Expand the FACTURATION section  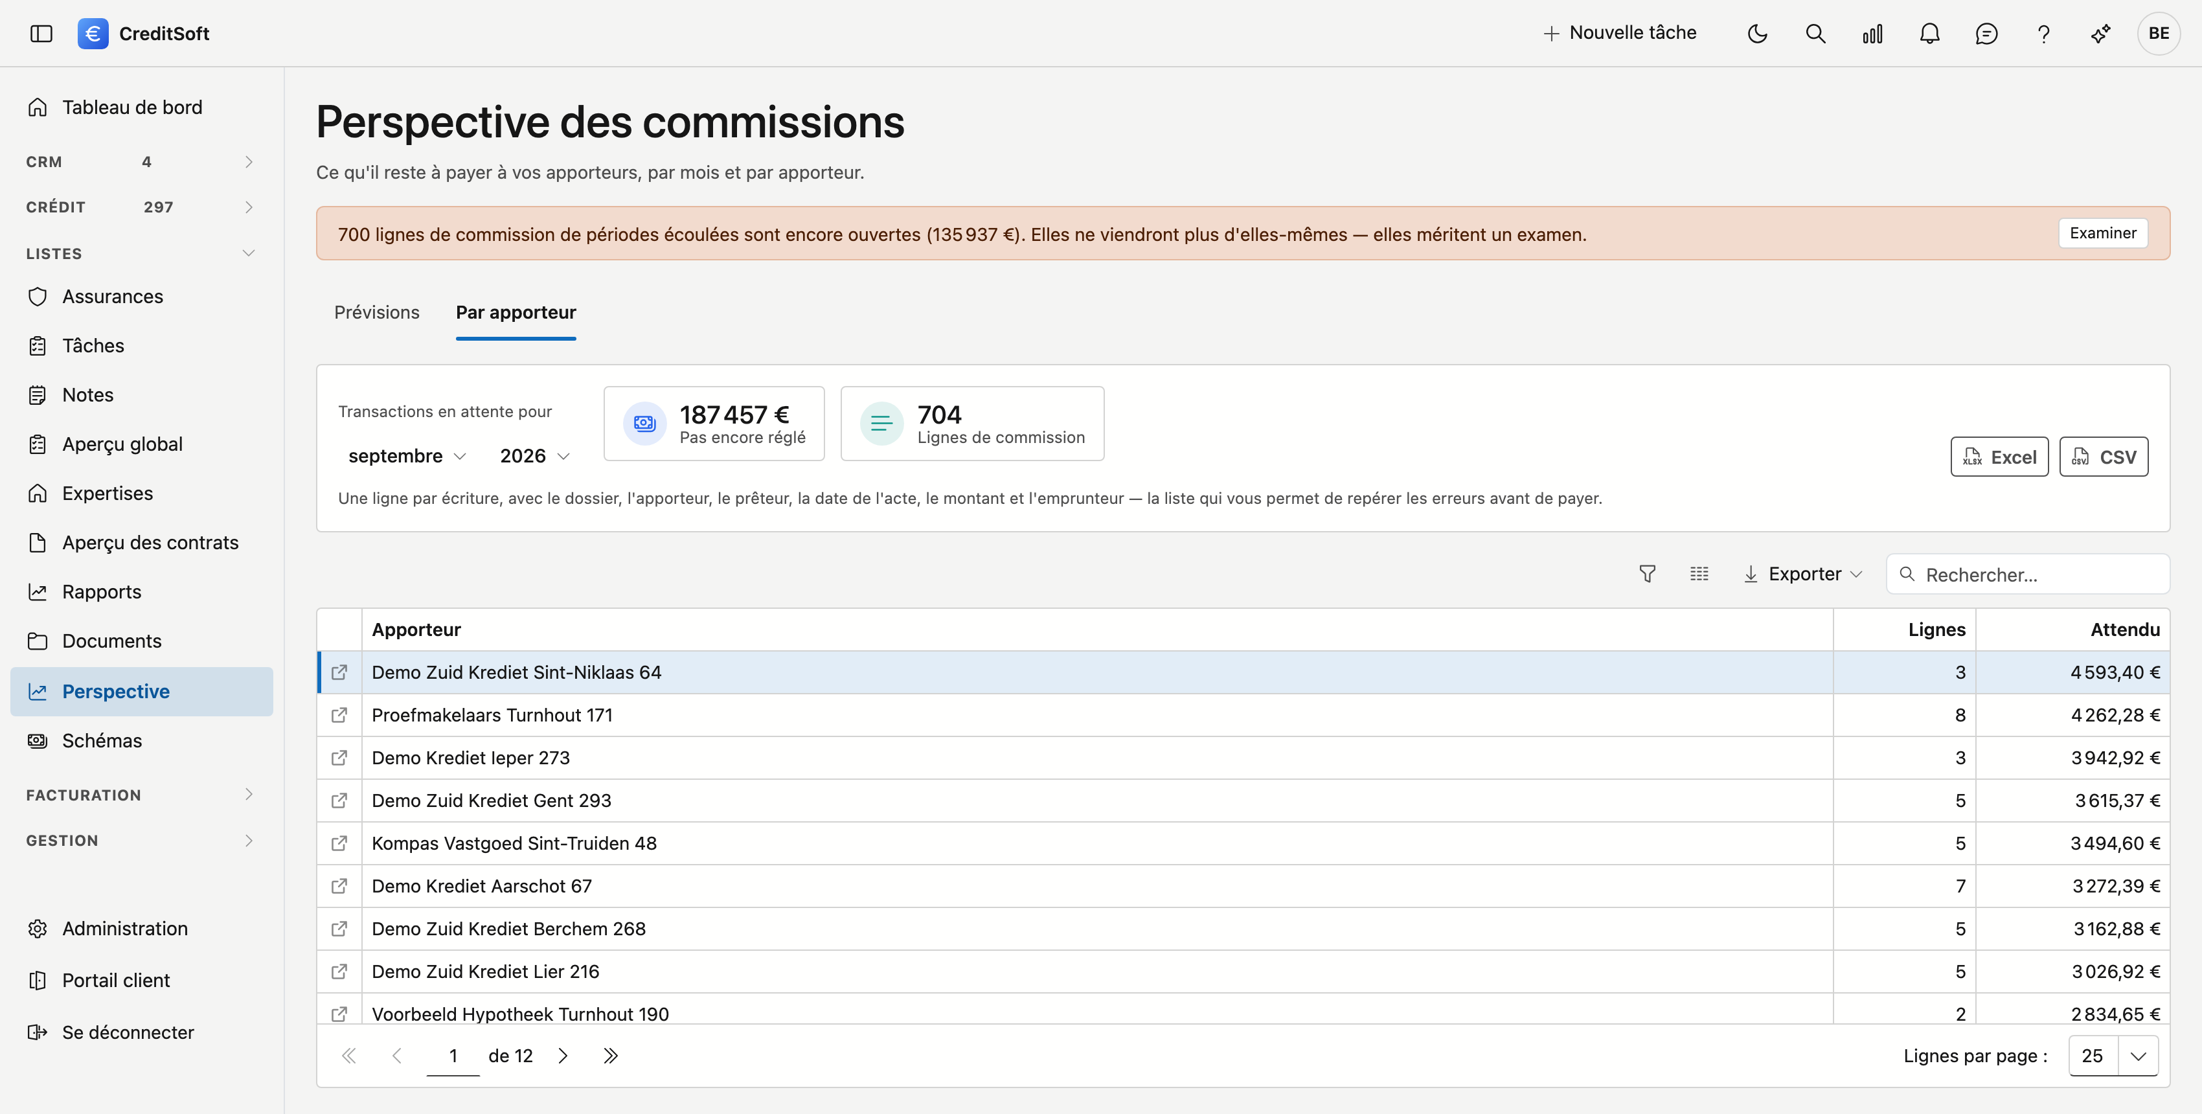click(141, 794)
